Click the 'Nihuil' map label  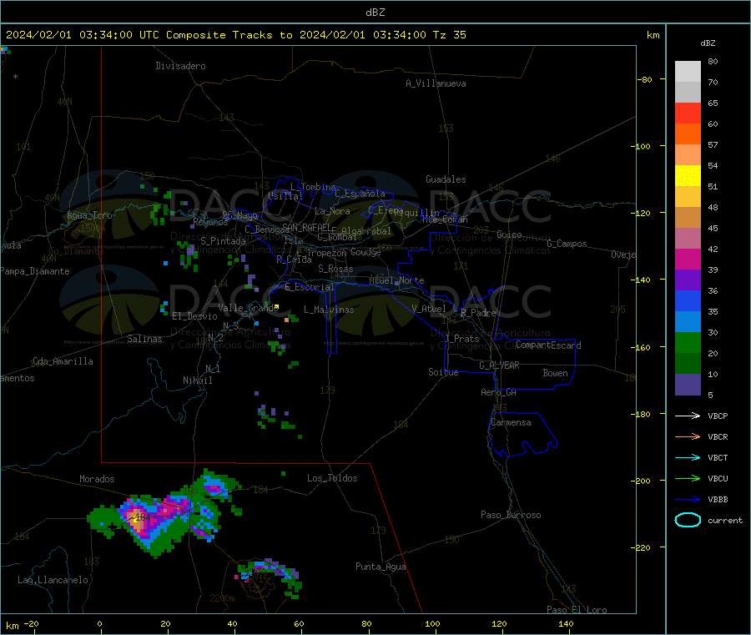coord(197,380)
